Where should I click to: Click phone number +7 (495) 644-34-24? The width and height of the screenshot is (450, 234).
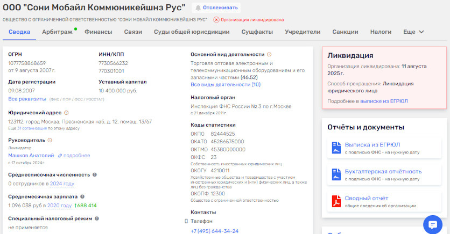[x=215, y=231]
